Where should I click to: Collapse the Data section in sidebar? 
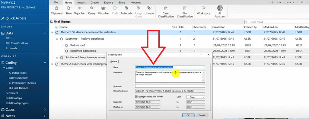click(45, 33)
